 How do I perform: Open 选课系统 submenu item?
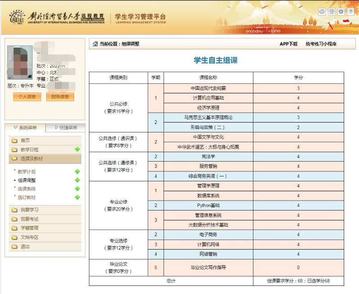pyautogui.click(x=27, y=189)
